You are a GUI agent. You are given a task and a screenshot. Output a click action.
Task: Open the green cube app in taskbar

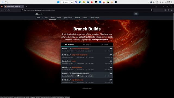coord(108,2)
